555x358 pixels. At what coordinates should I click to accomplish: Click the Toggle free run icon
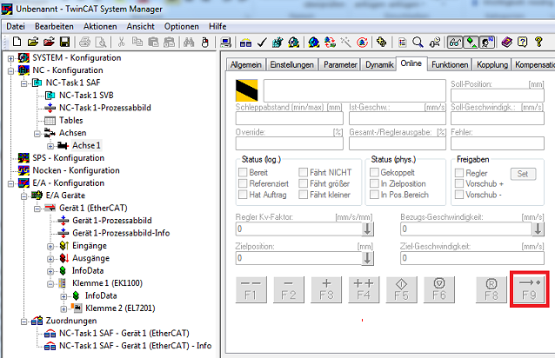tap(362, 43)
